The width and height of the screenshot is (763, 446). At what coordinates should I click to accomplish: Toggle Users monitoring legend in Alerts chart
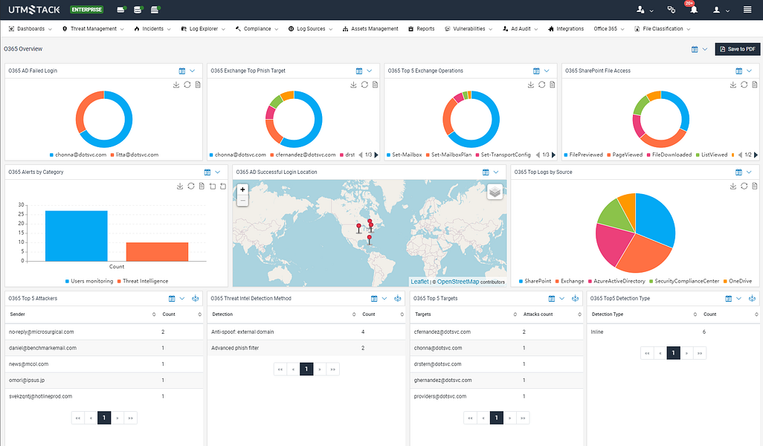point(89,281)
